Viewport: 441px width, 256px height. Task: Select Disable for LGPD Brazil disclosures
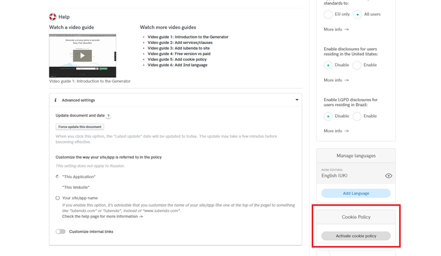point(328,116)
